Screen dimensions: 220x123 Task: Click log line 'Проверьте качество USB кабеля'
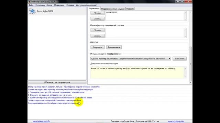tap(56, 92)
